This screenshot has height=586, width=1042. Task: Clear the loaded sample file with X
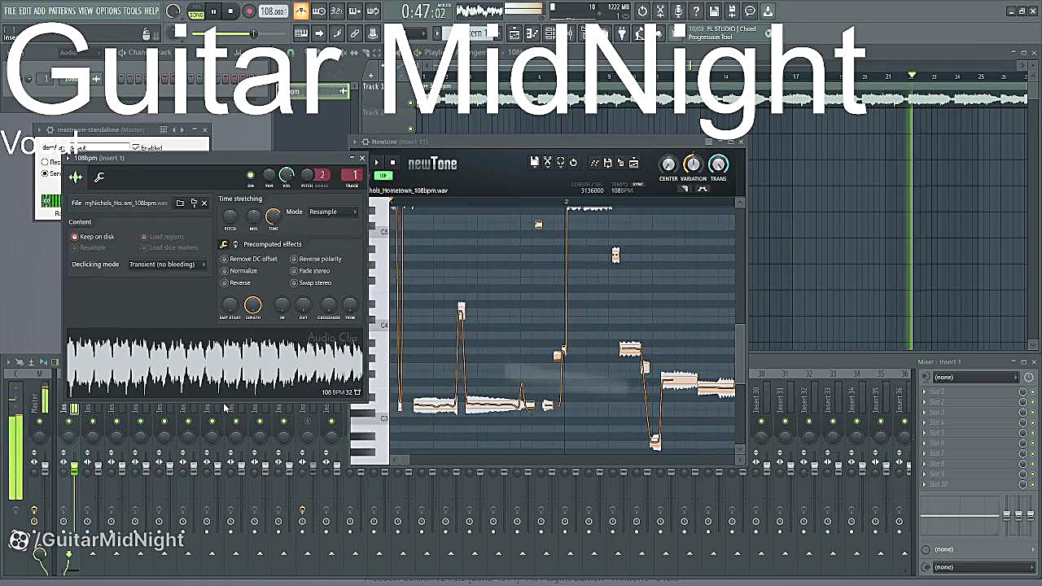[204, 203]
